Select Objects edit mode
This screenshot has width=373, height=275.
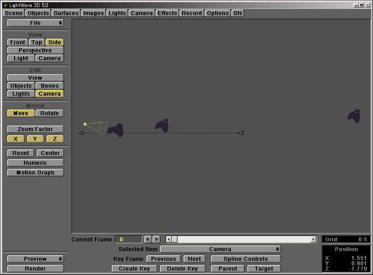click(x=20, y=85)
